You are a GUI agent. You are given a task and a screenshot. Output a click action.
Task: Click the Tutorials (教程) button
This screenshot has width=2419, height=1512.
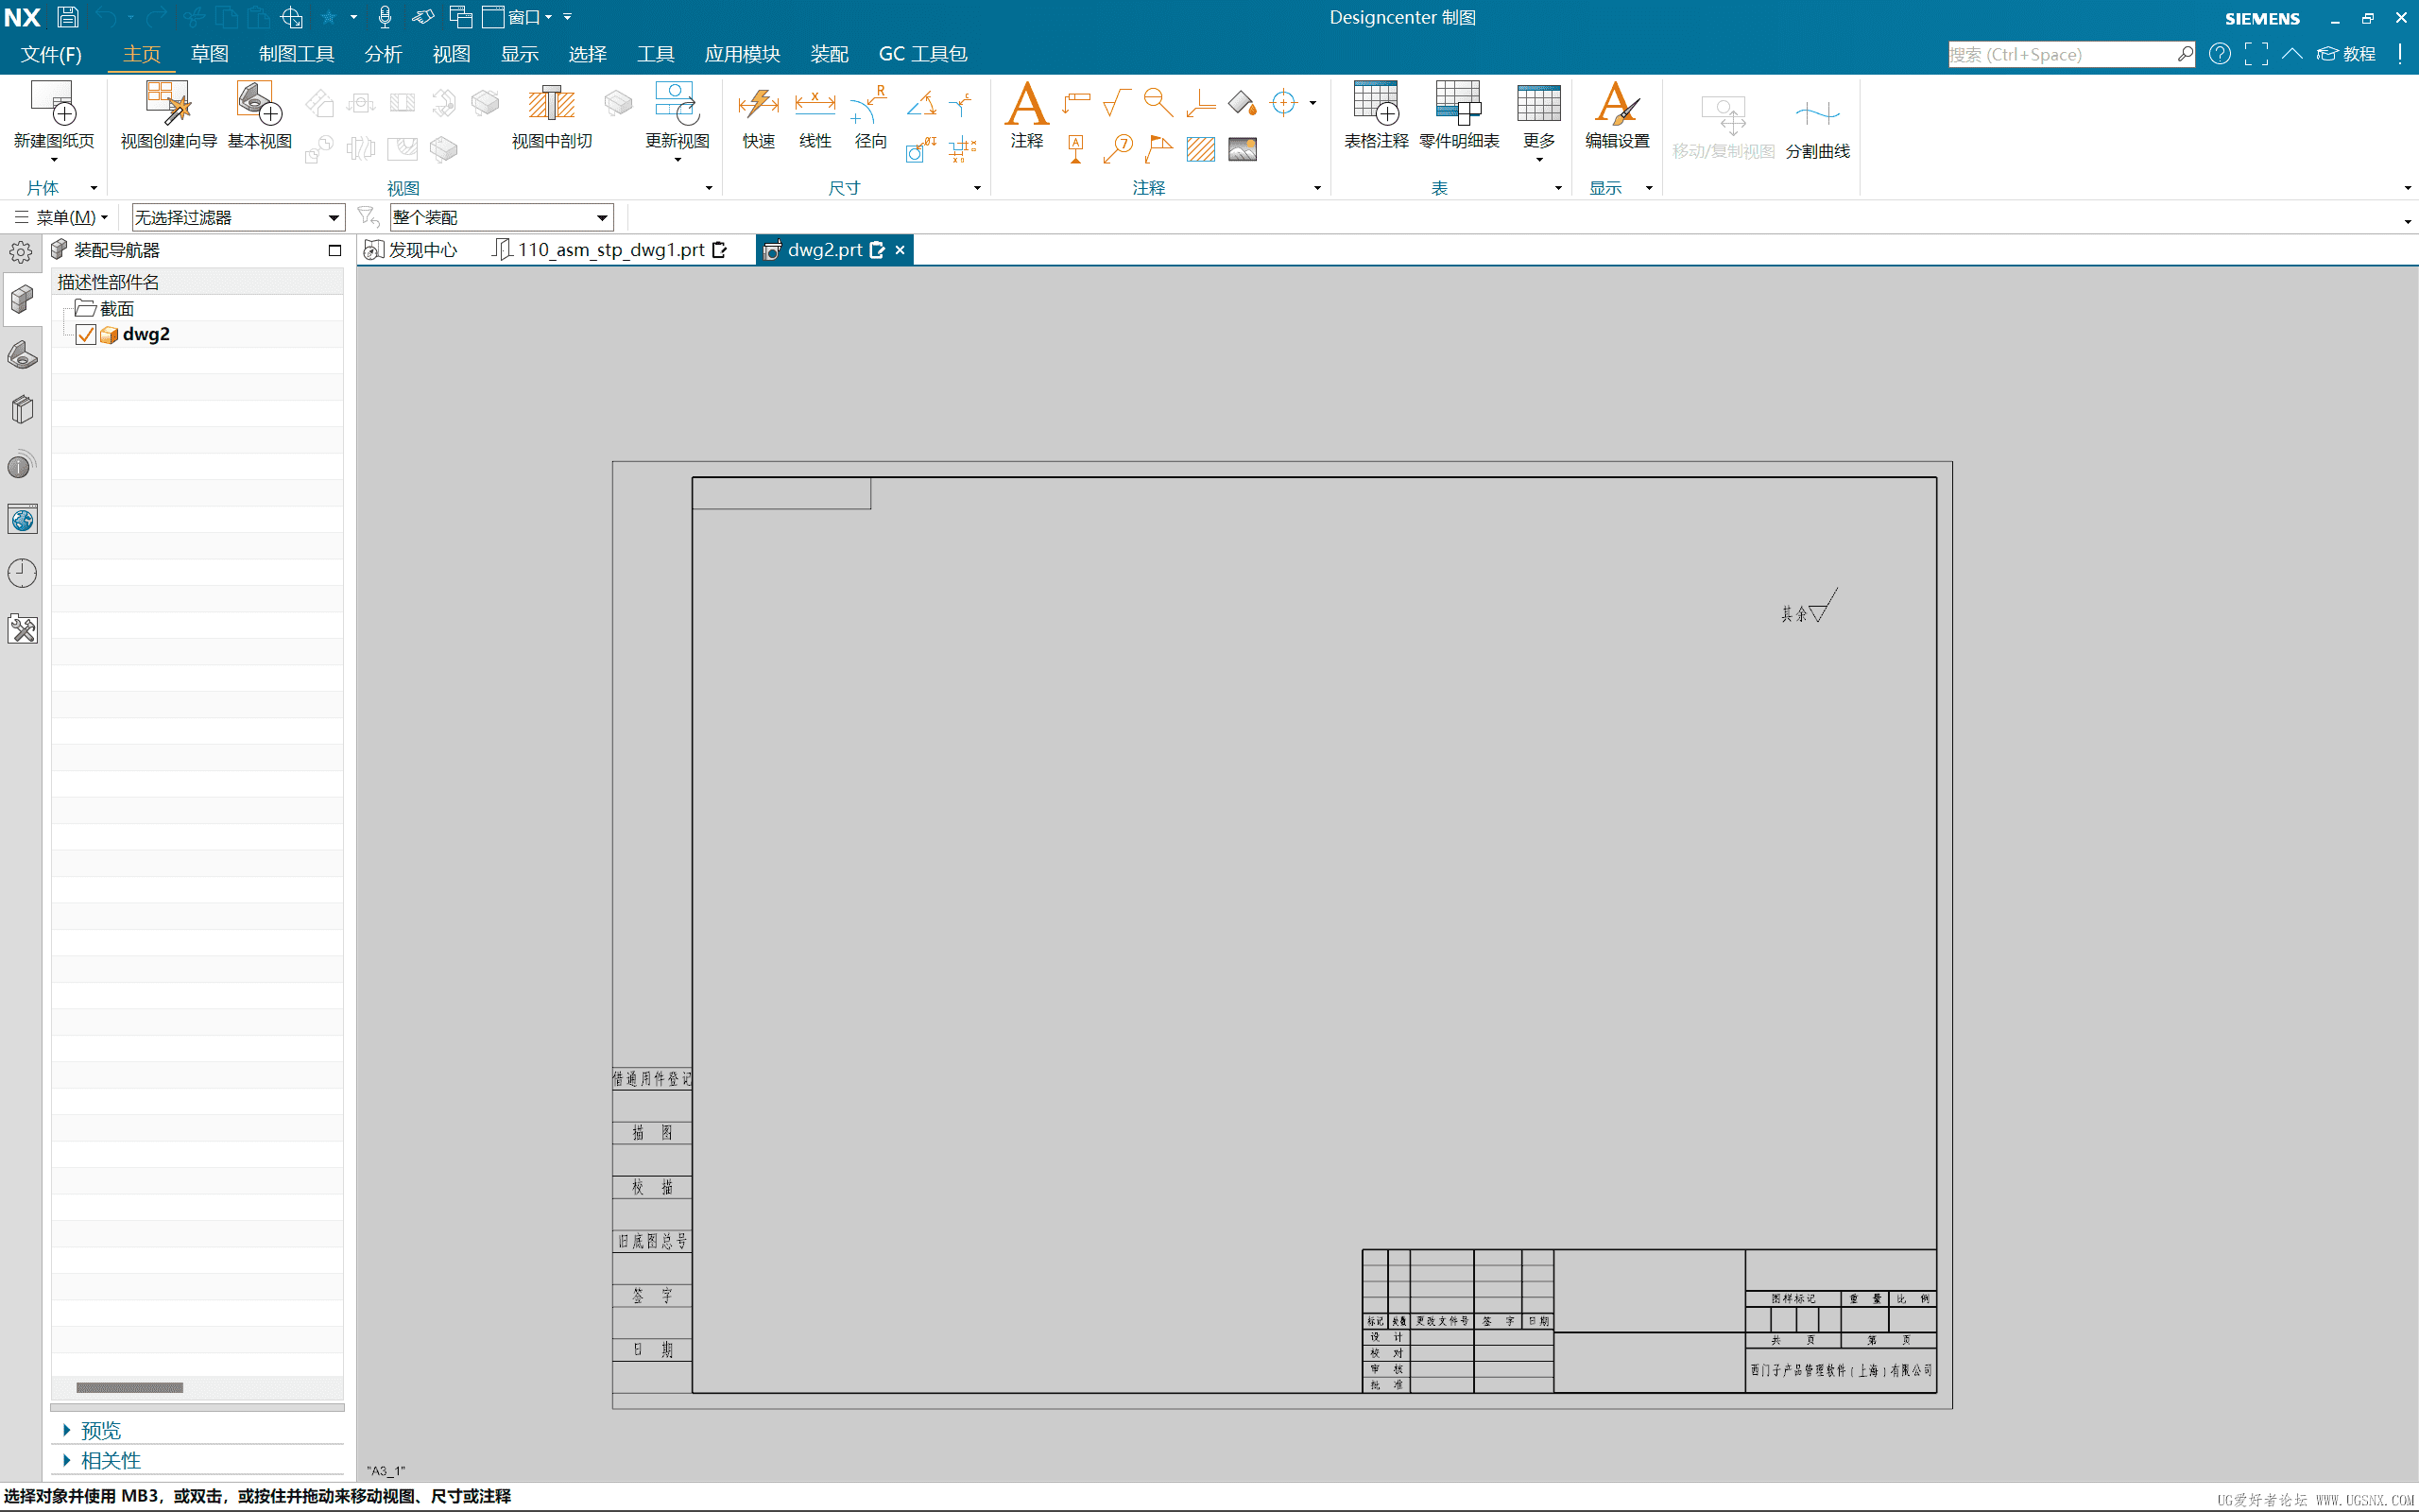(2348, 54)
